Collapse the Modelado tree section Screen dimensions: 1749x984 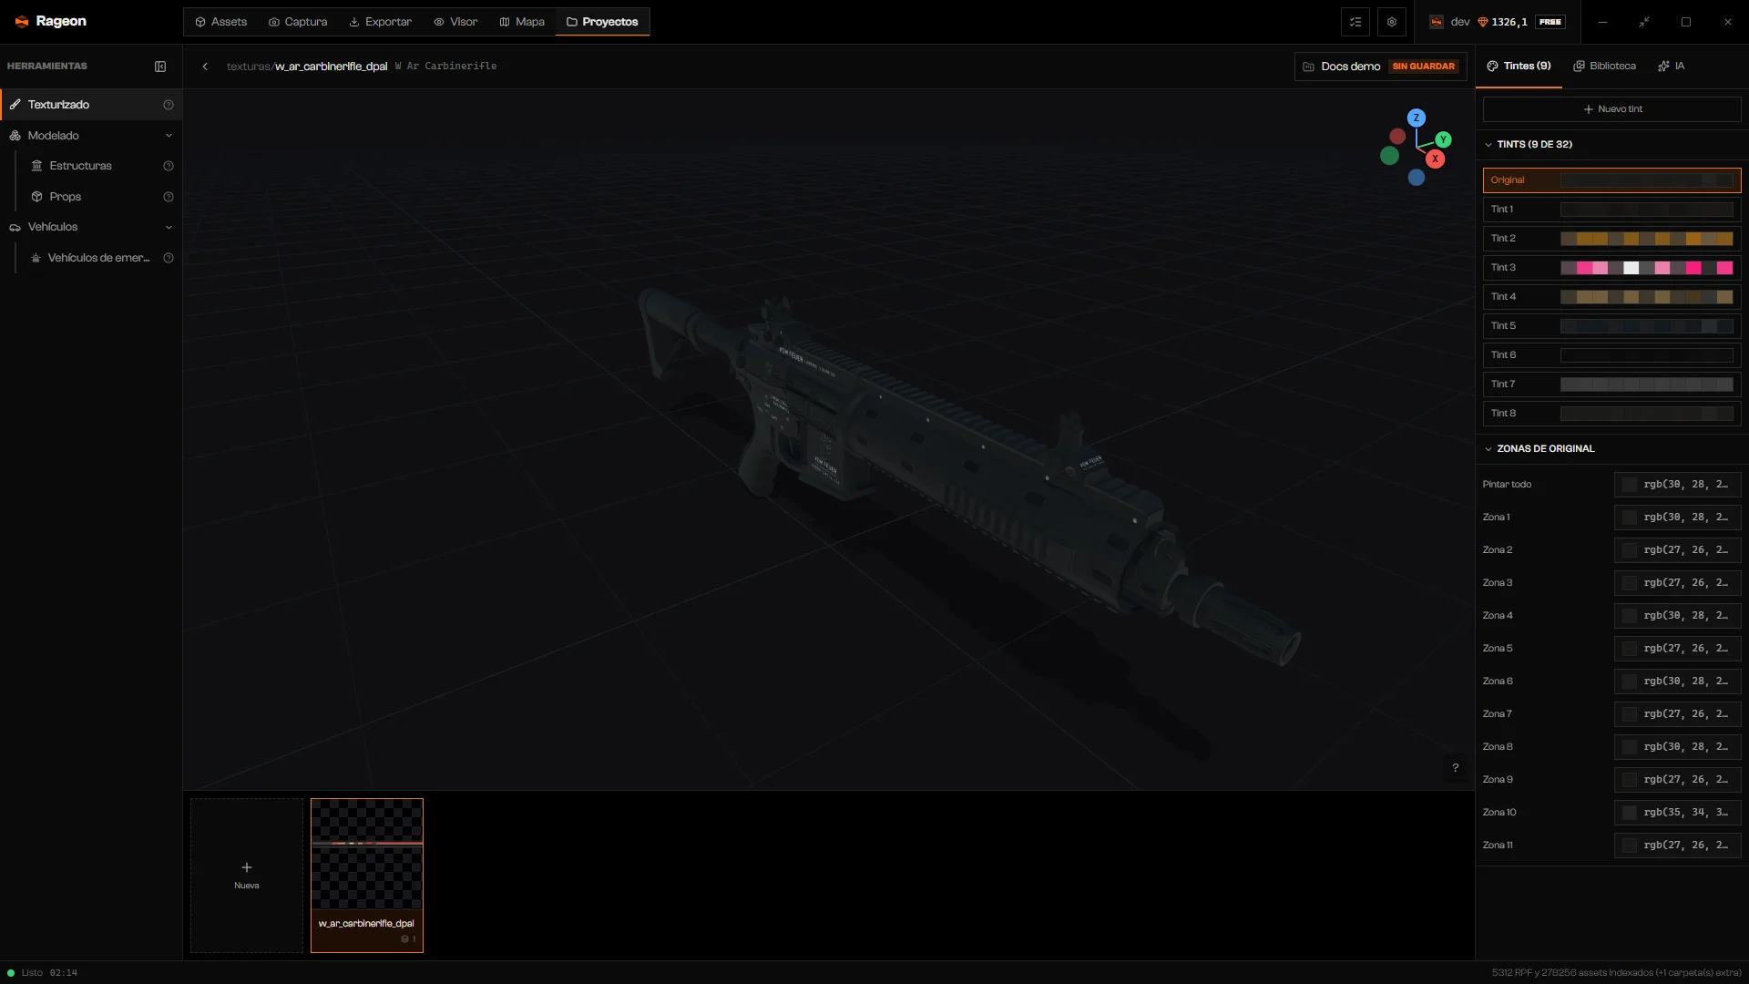point(169,136)
